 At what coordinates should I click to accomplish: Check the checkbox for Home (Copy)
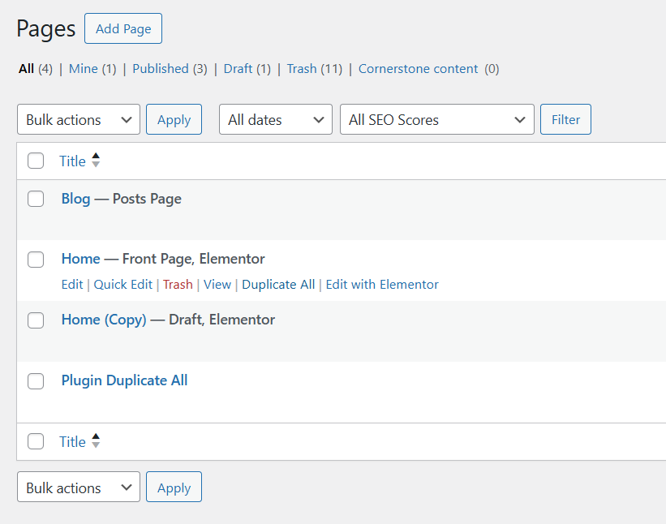pos(36,320)
